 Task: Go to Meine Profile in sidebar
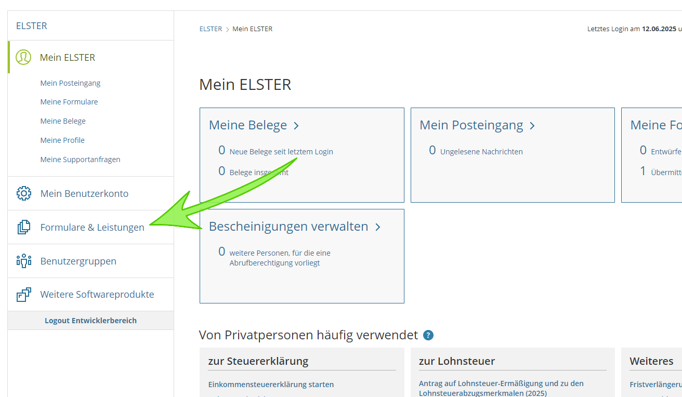coord(62,140)
